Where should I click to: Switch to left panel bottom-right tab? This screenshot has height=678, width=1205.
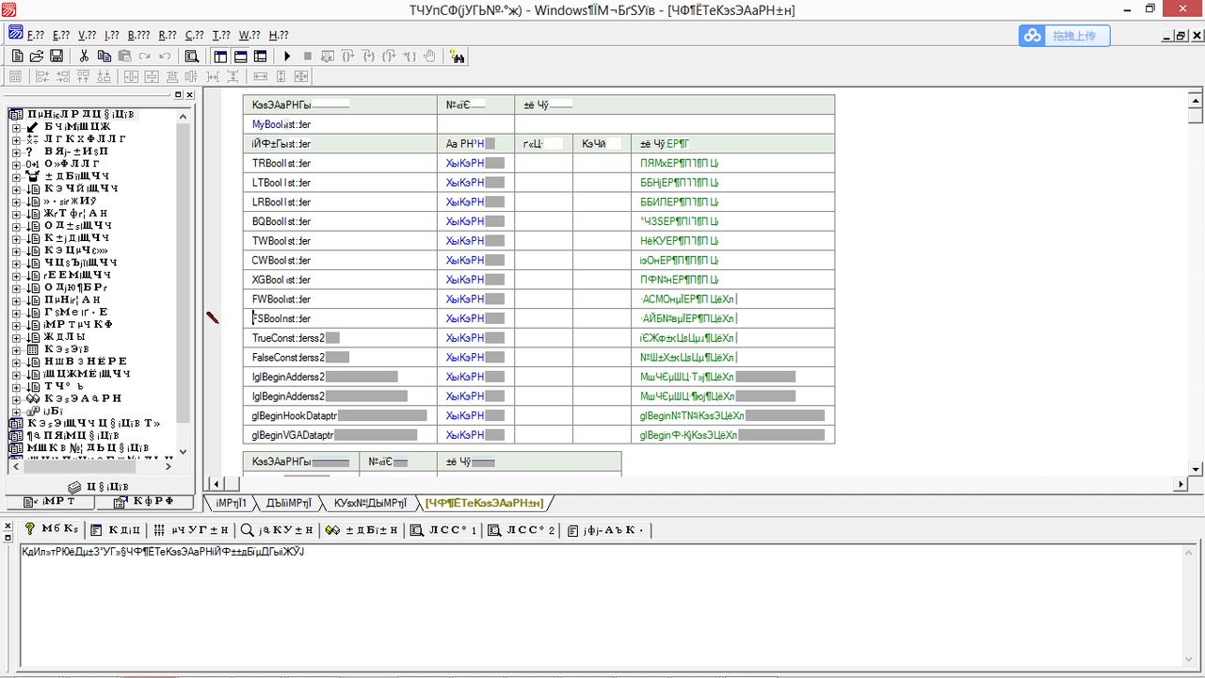[x=142, y=503]
